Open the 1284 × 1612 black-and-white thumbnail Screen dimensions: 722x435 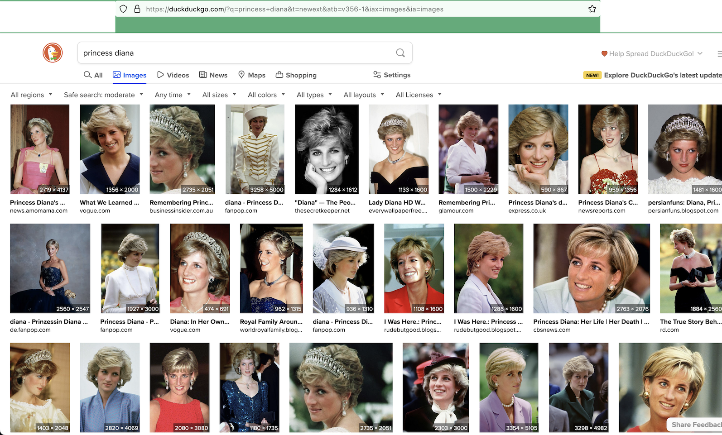pos(327,149)
